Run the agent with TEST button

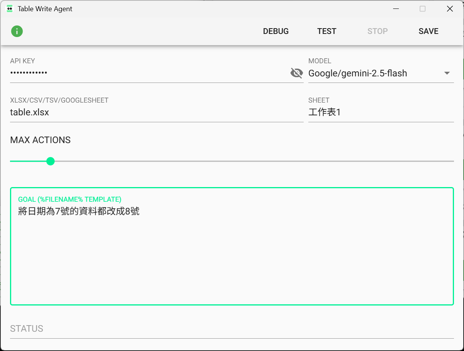tap(326, 31)
